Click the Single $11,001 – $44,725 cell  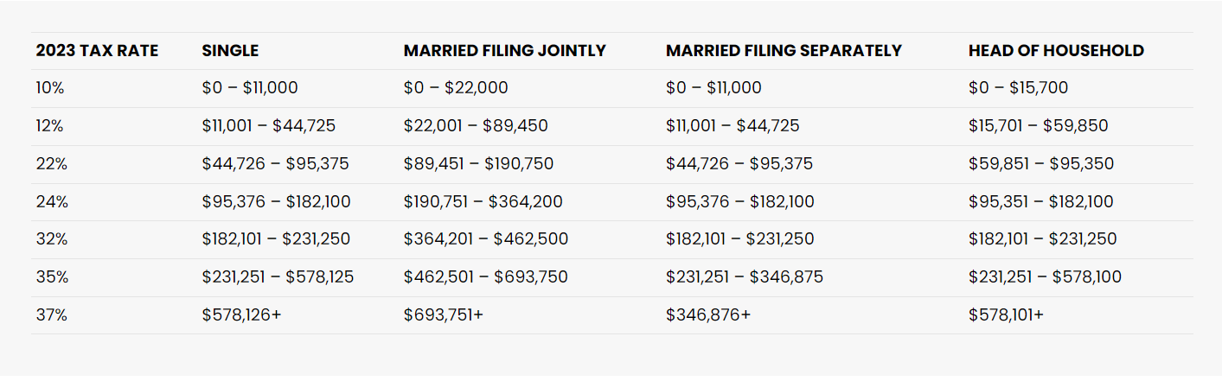tap(269, 126)
